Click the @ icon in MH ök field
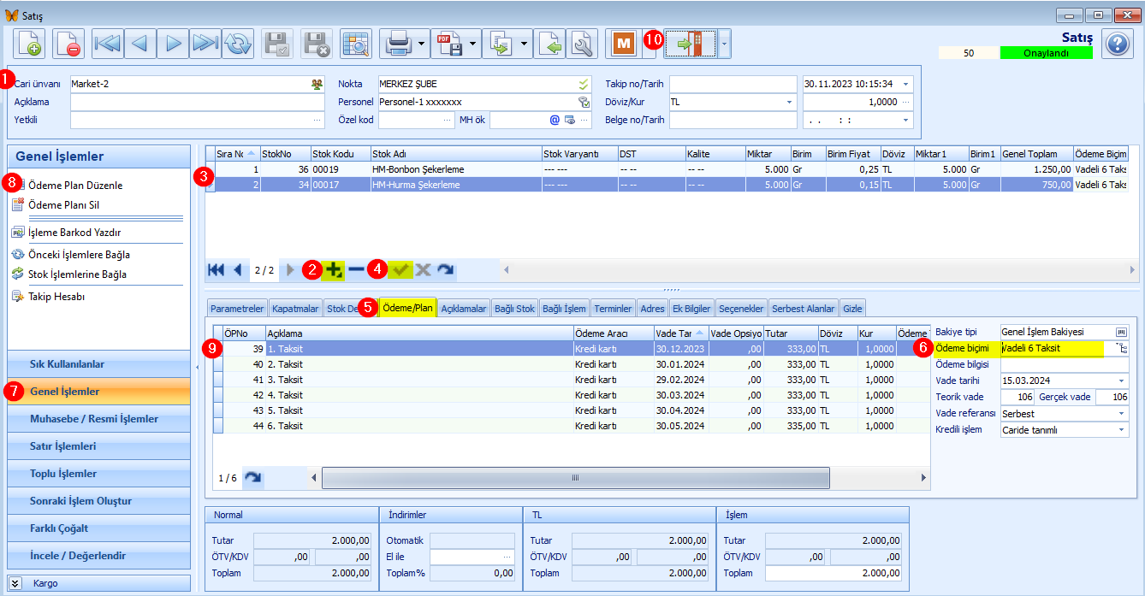The height and width of the screenshot is (596, 1145). click(555, 120)
